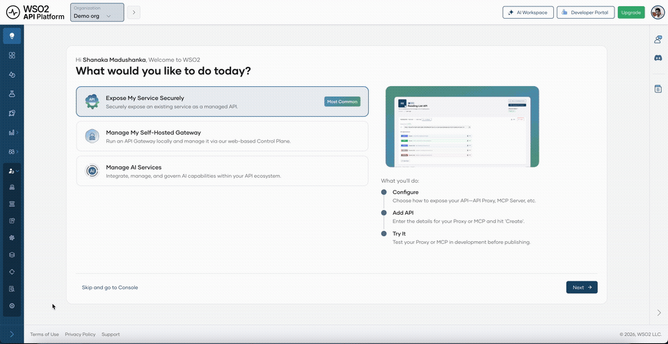Screen dimensions: 668x344
Task: Open the four-squares overview sidebar icon
Action: point(12,56)
